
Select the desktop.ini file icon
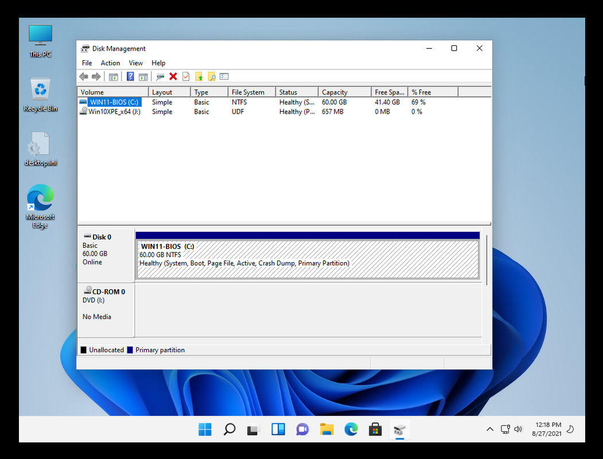coord(40,149)
